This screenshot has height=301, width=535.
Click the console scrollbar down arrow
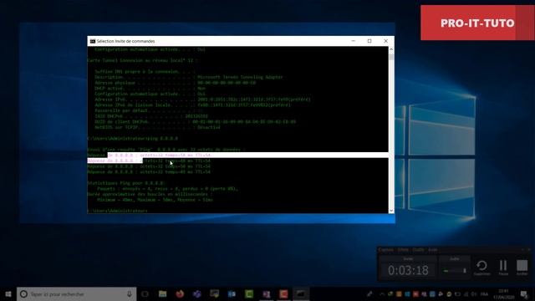391,211
